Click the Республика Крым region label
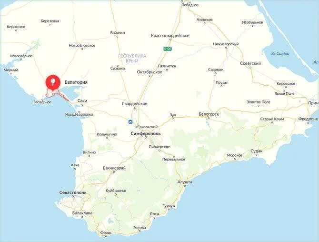 (132, 58)
